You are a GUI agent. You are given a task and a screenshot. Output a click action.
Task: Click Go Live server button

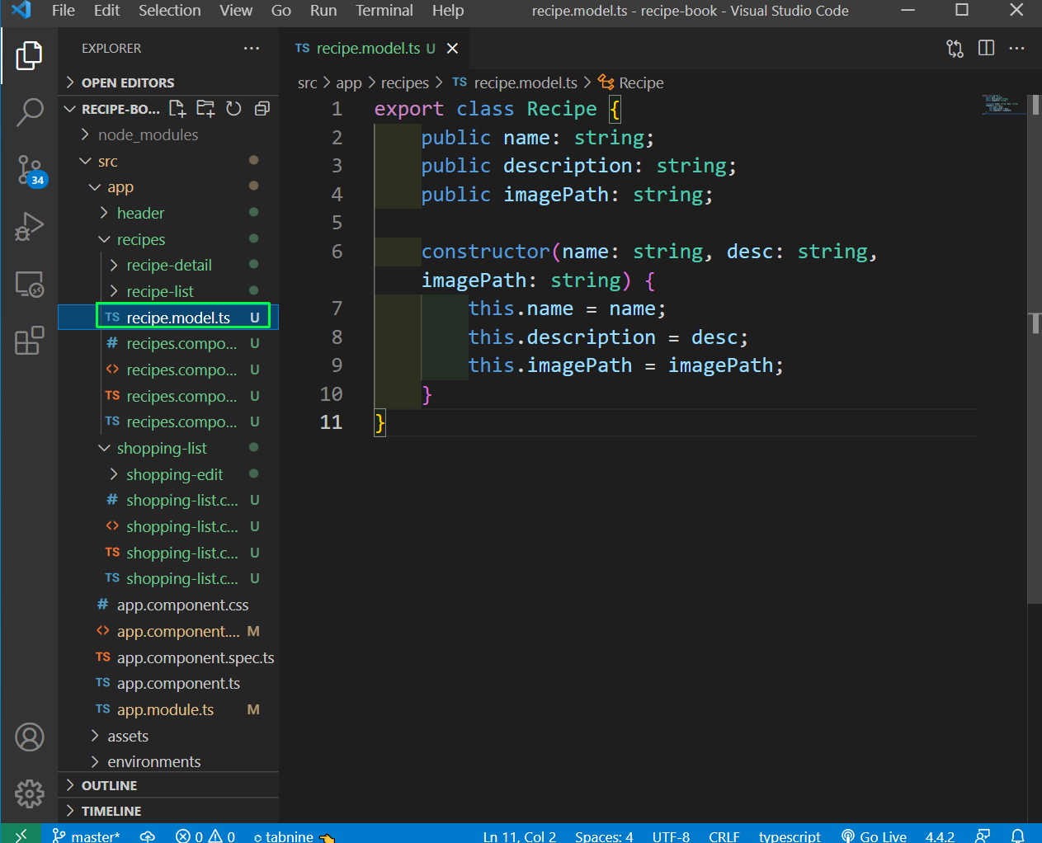(874, 836)
